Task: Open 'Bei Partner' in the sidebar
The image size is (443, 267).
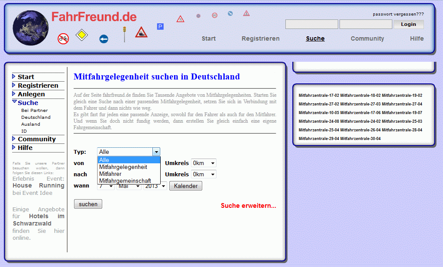Action: (x=34, y=110)
